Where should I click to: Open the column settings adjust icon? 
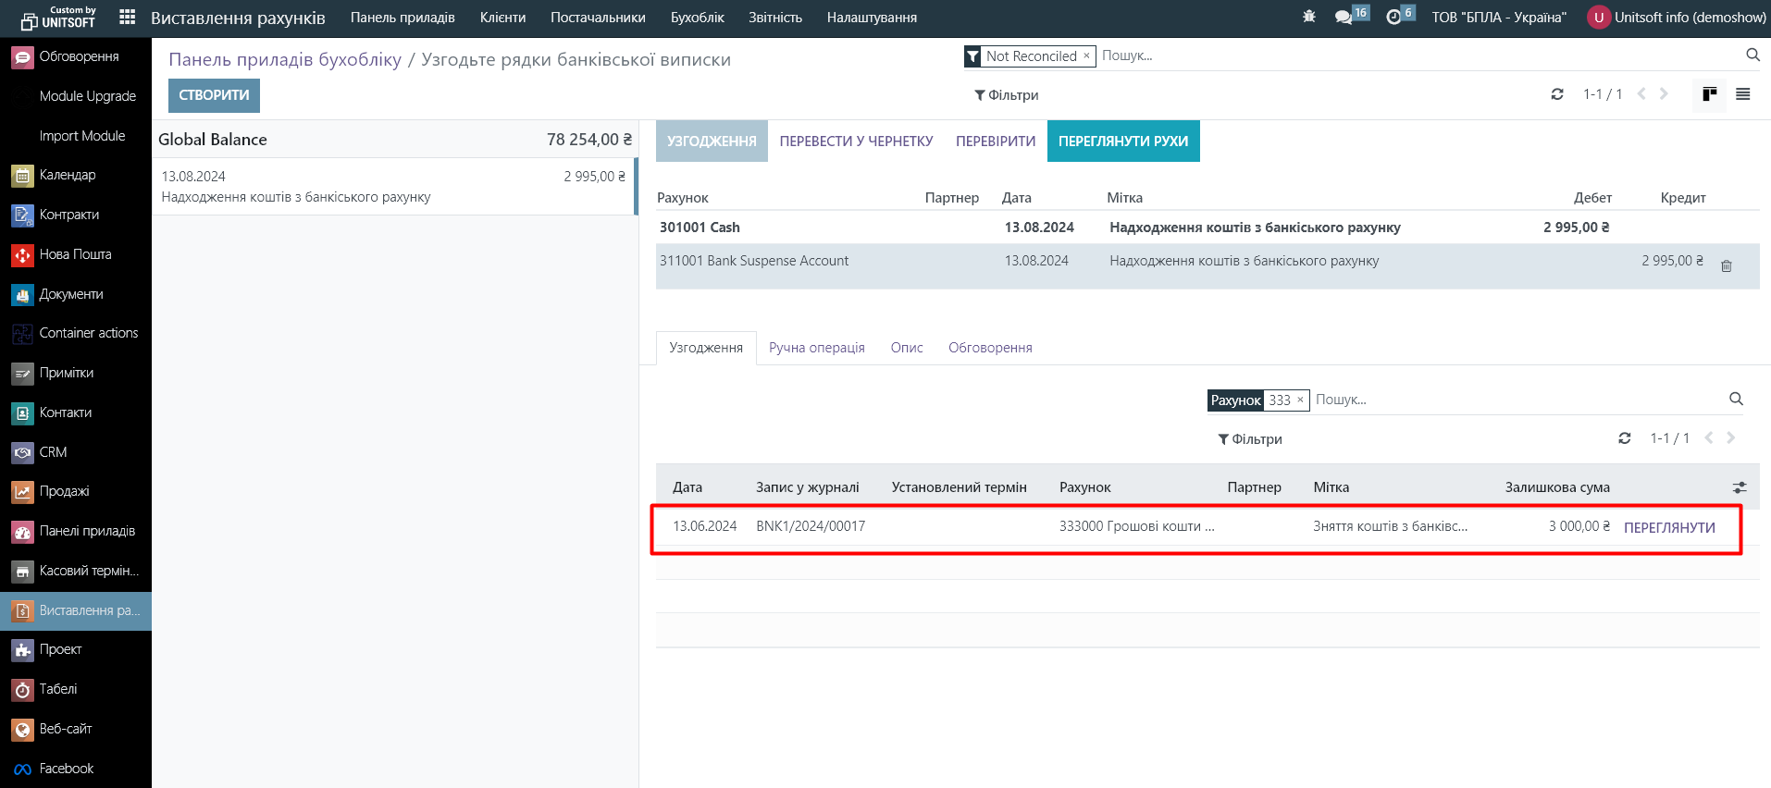pyautogui.click(x=1740, y=487)
